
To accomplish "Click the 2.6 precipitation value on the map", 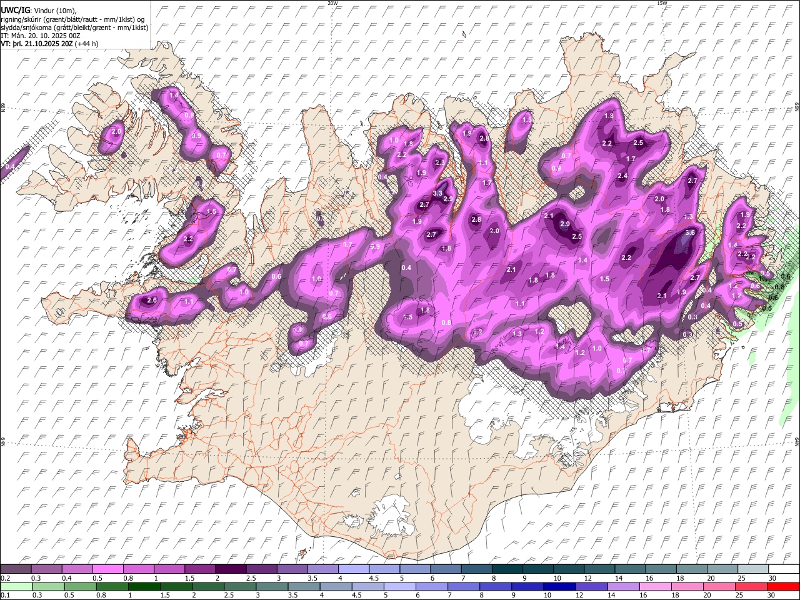I will [x=152, y=300].
